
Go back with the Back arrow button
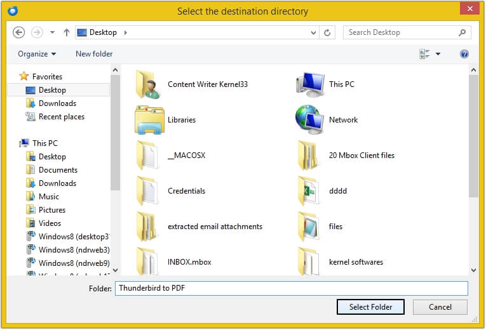tap(18, 32)
